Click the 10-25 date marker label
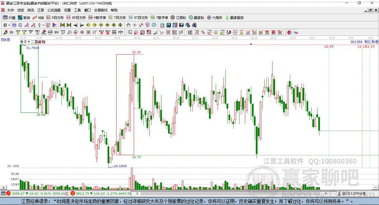This screenshot has height=205, width=379. click(329, 46)
